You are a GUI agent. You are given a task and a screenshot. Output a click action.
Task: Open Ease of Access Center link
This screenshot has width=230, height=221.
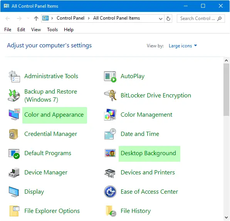click(x=149, y=192)
